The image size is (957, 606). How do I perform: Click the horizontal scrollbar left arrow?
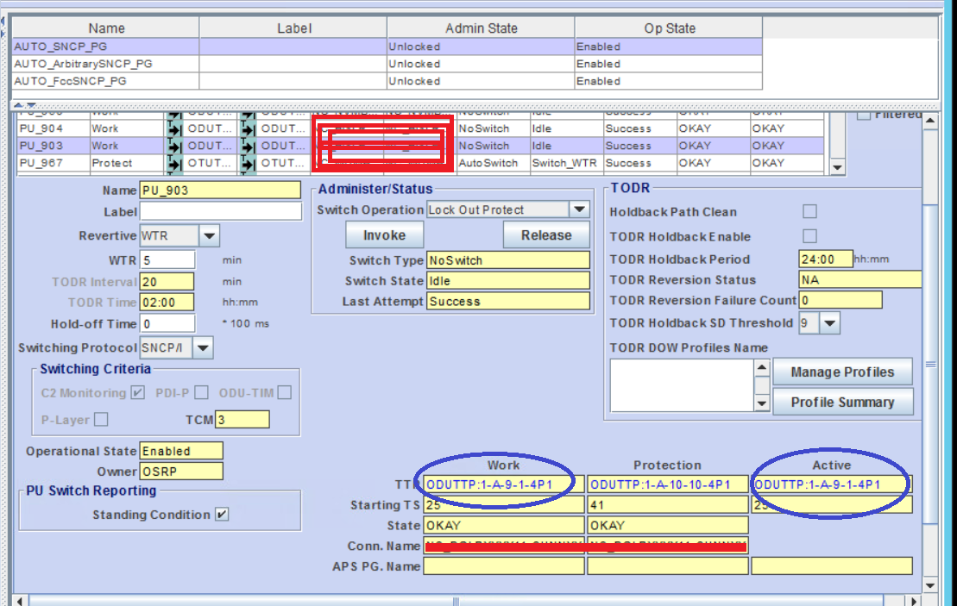[20, 601]
